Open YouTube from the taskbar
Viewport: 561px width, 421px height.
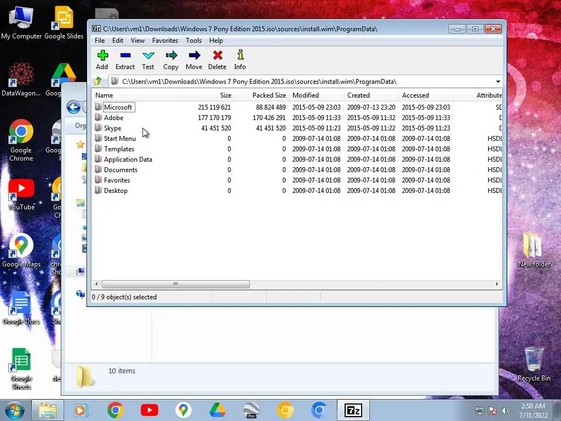(149, 410)
